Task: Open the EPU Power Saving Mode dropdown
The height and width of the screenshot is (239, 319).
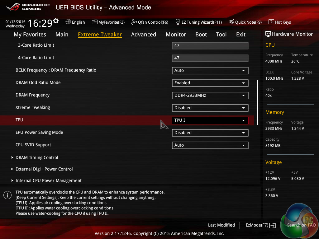Action: (210, 133)
